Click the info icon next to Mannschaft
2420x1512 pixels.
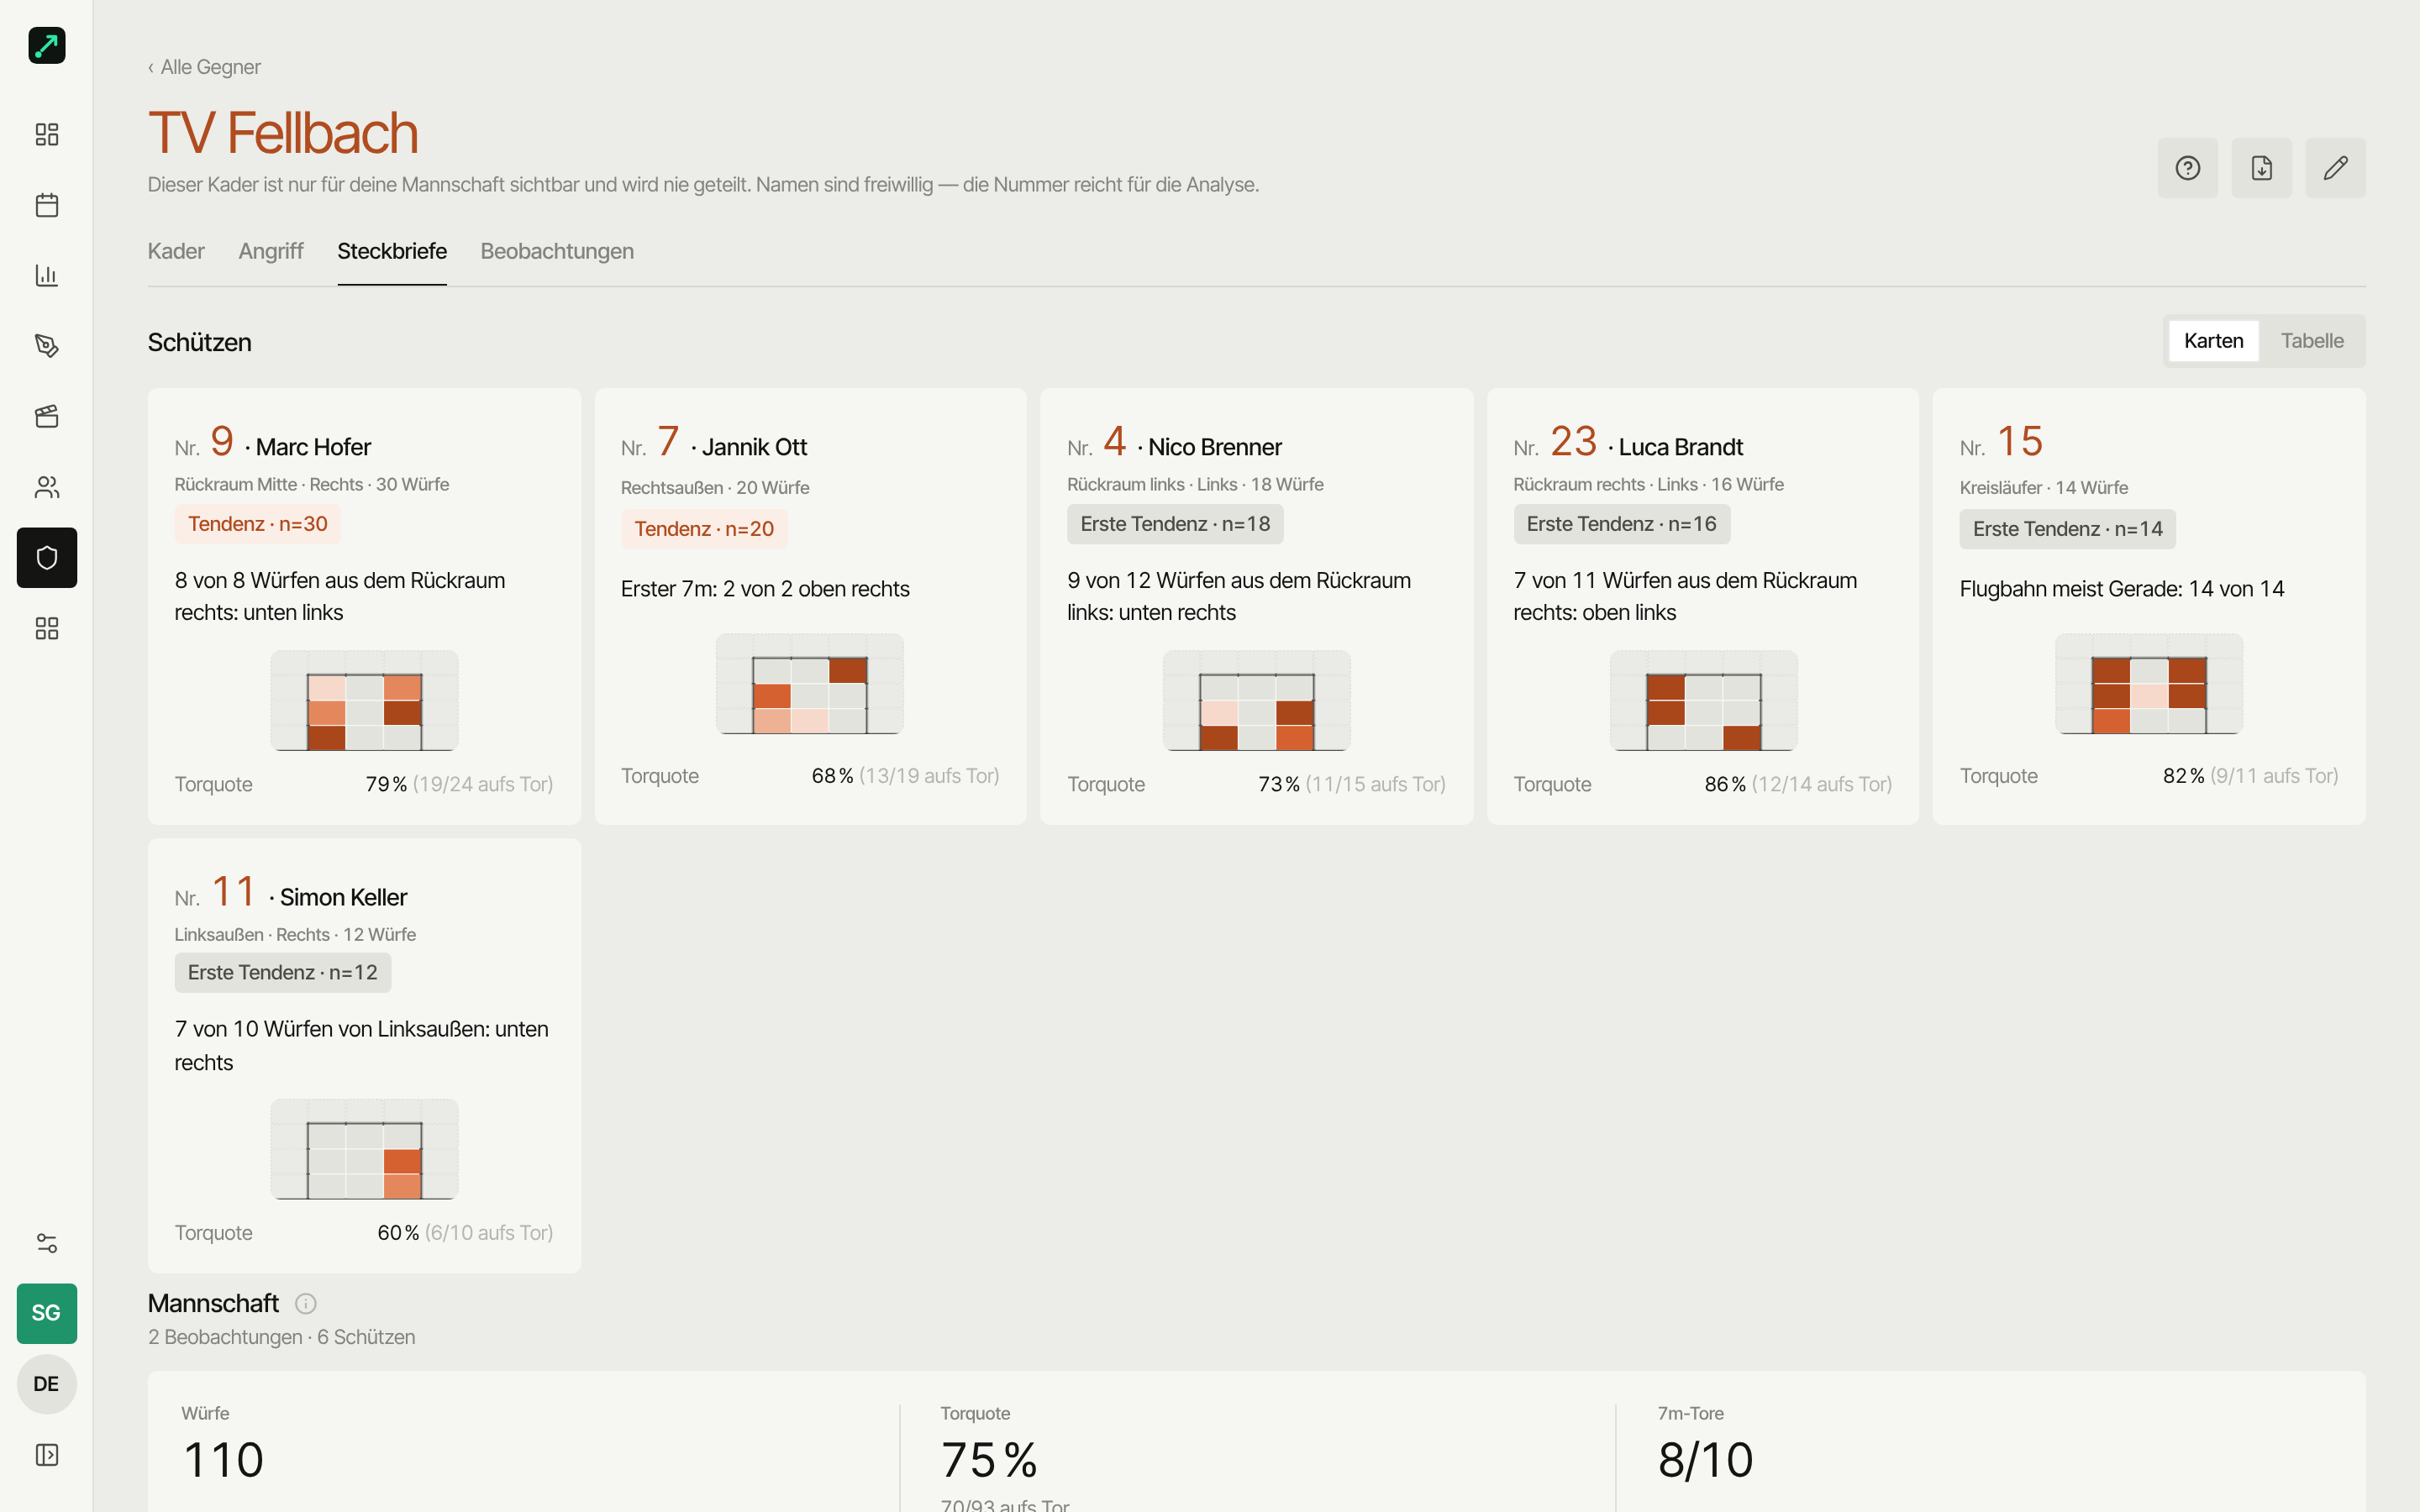coord(306,1303)
